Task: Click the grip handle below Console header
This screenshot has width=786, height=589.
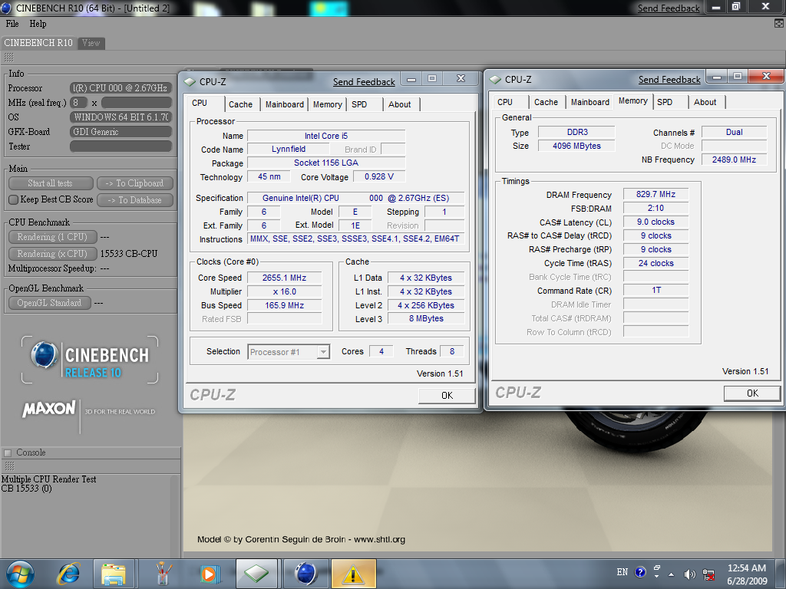Action: 9,466
